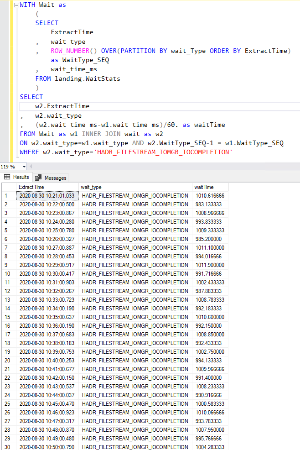Select row 1 via its row number
Screen dimensions: 300x450
coord(6,196)
